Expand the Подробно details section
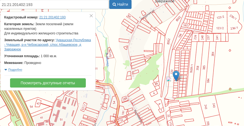The height and width of the screenshot is (126, 244). pos(15,70)
